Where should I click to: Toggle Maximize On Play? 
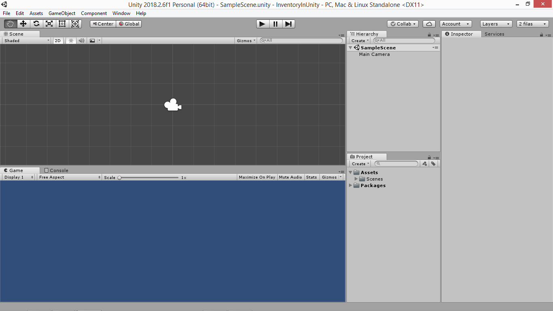click(257, 177)
